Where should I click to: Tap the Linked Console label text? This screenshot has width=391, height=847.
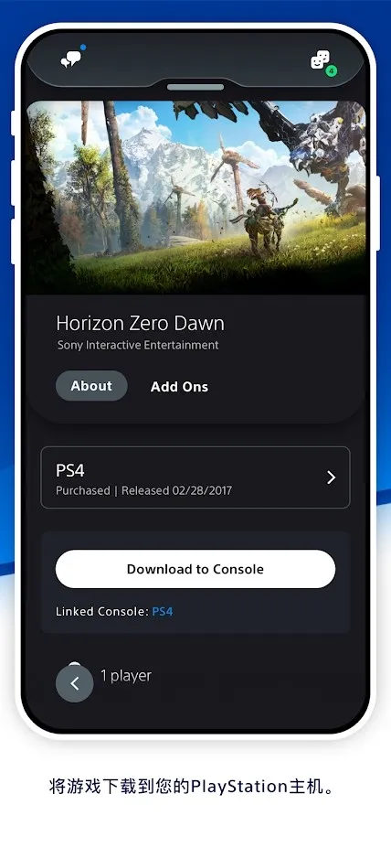(x=102, y=612)
